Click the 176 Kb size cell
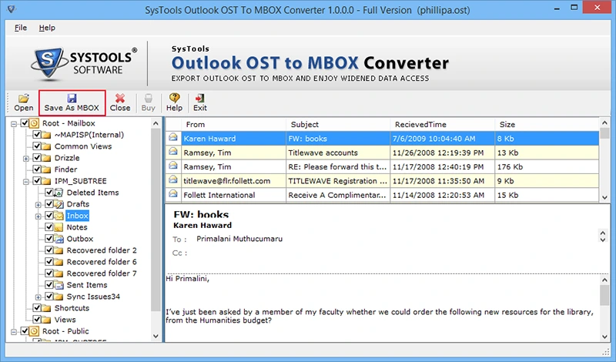The width and height of the screenshot is (616, 362). pos(547,166)
